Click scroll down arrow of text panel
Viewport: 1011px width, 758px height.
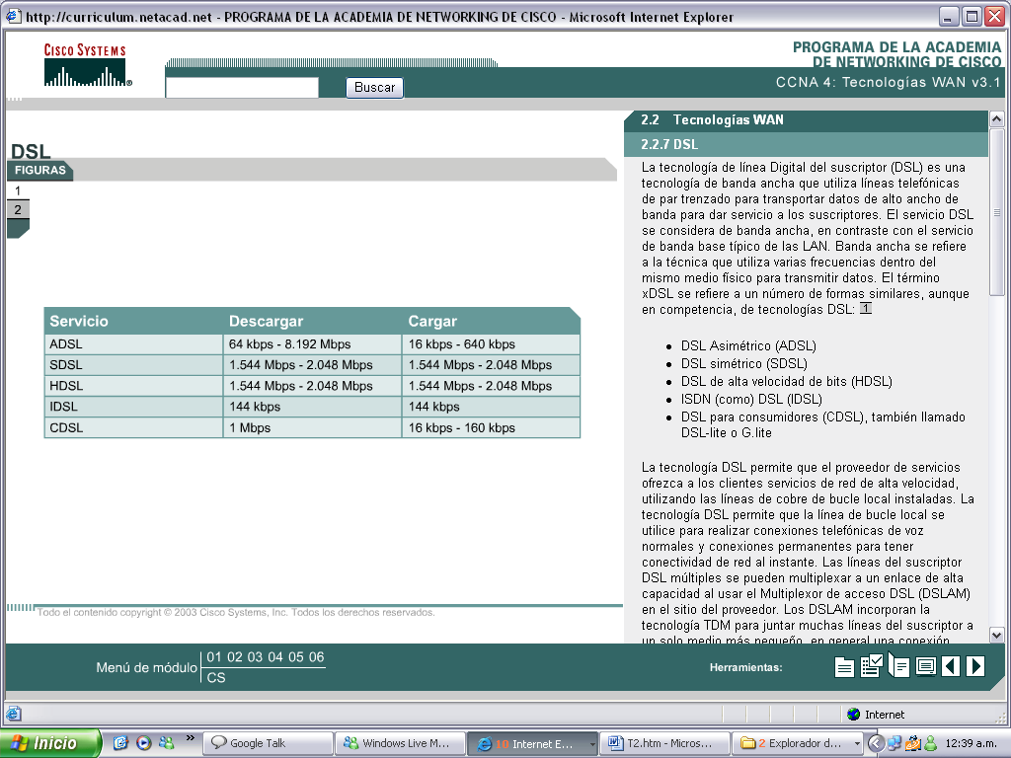pyautogui.click(x=997, y=635)
